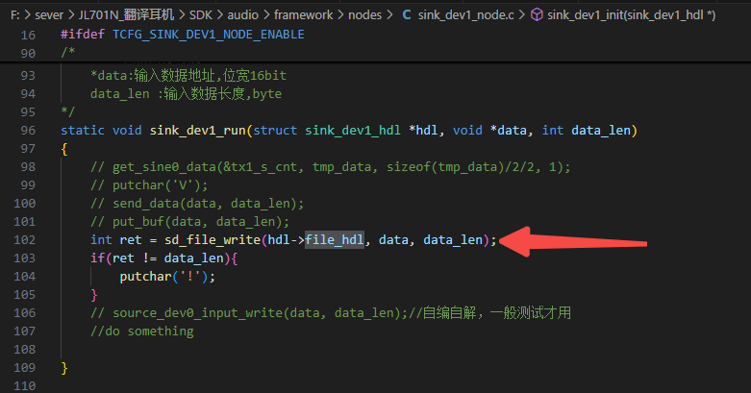Click '//do something' comment on line 107
This screenshot has height=393, width=751.
(x=142, y=332)
